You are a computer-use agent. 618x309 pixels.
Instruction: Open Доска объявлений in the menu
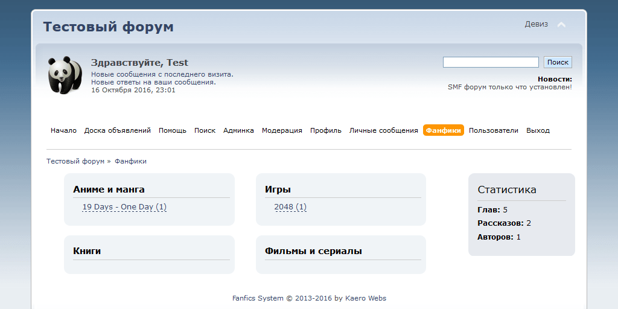point(118,130)
